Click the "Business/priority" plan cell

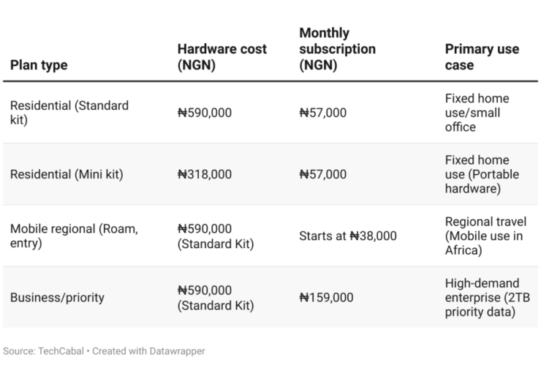click(x=57, y=297)
